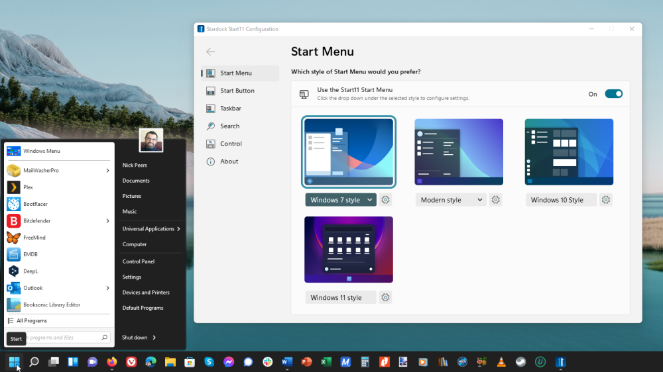Open settings gear for Modern style
Screen dimensions: 663x372
pyautogui.click(x=495, y=200)
